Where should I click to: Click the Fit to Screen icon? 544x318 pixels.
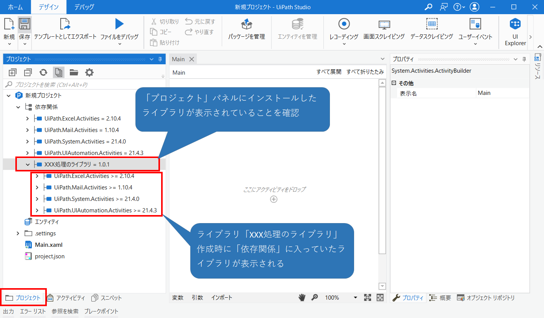tap(368, 297)
